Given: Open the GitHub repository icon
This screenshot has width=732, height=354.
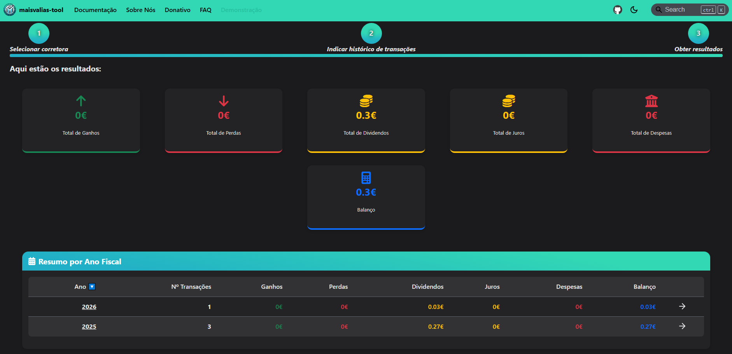Looking at the screenshot, I should (617, 10).
